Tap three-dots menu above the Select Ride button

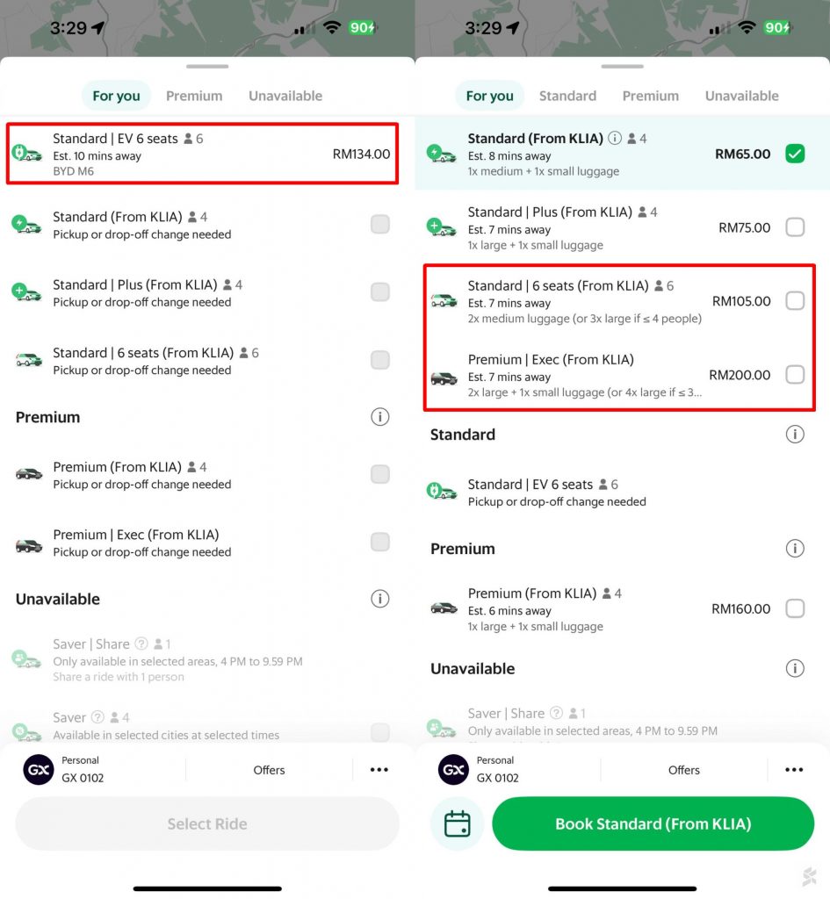point(379,770)
